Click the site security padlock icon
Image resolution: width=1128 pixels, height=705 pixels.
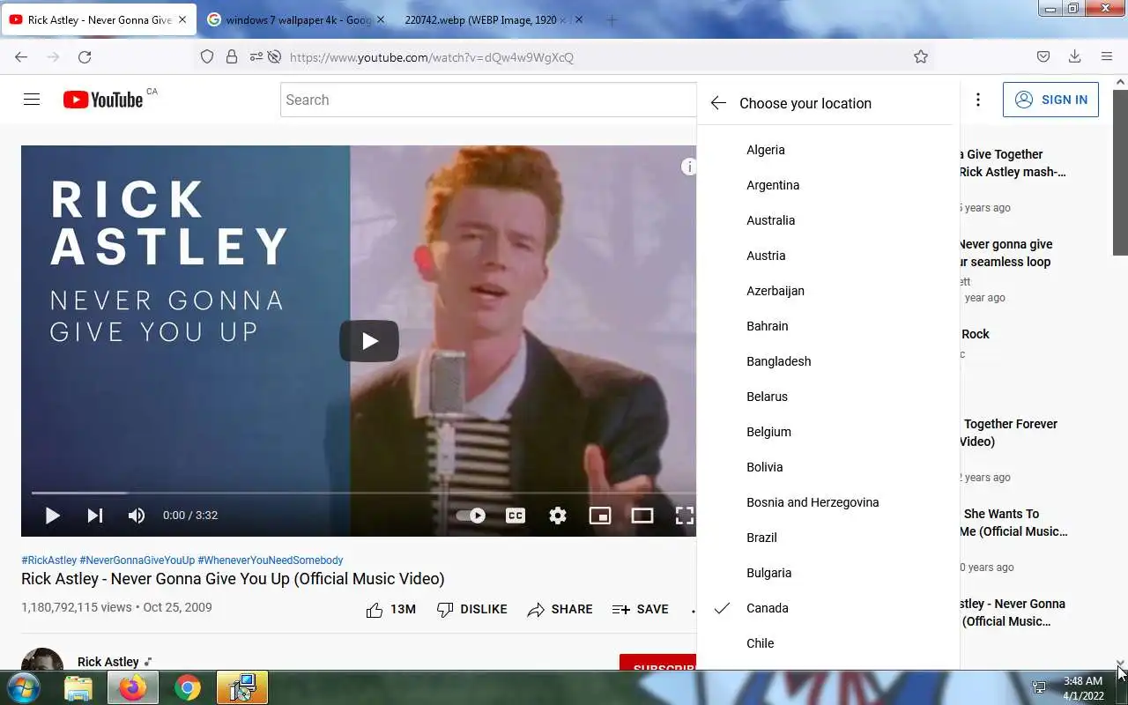[232, 56]
